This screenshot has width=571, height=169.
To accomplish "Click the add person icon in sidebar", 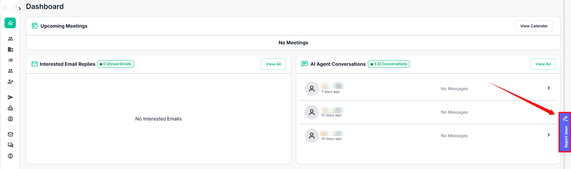I will click(x=10, y=82).
